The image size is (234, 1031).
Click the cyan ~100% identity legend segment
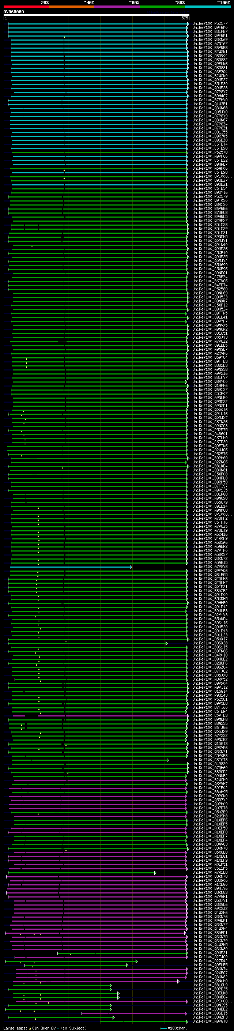[x=208, y=7]
